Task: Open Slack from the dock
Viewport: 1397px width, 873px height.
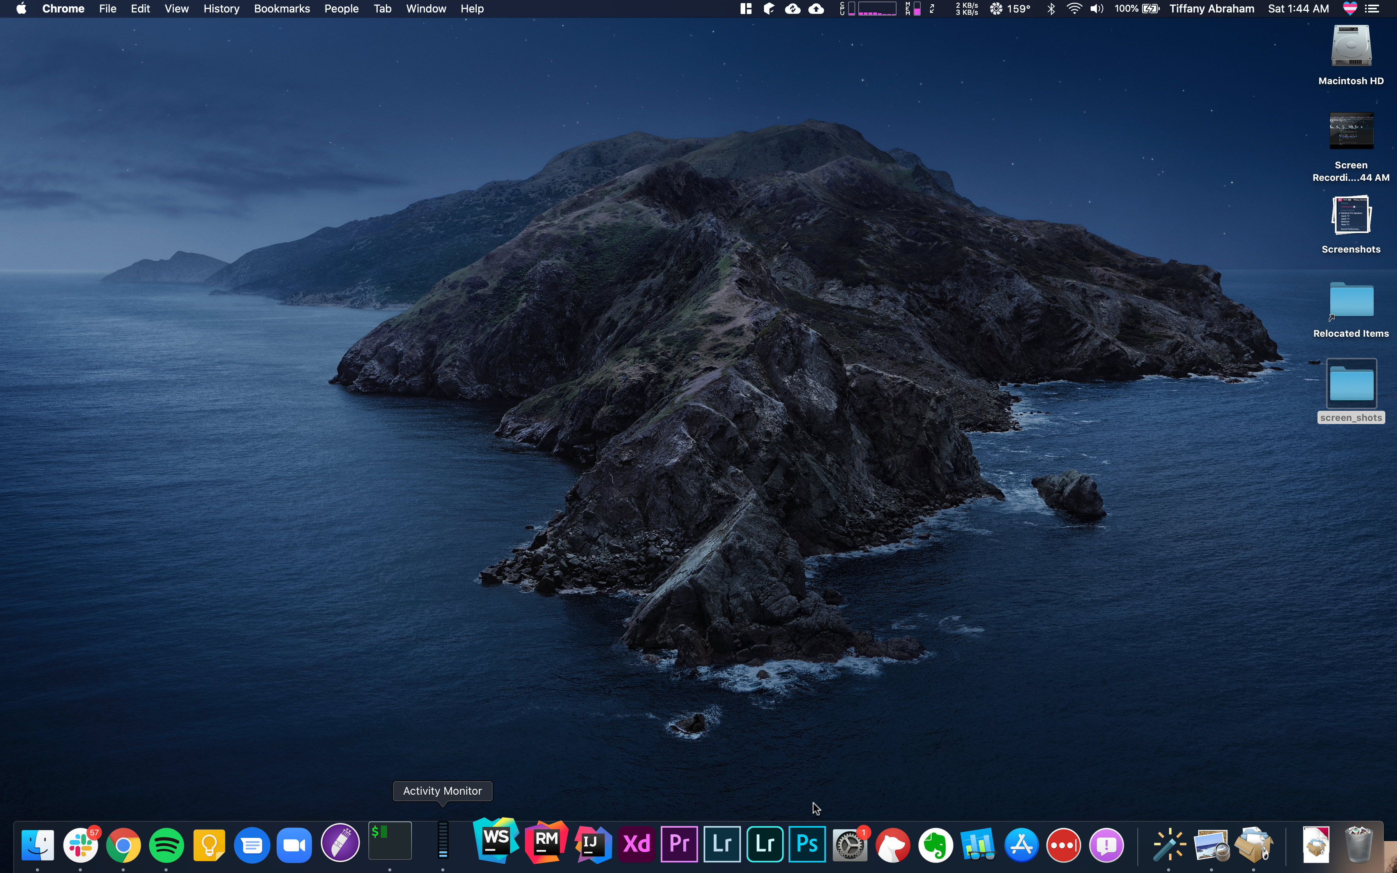Action: coord(81,845)
